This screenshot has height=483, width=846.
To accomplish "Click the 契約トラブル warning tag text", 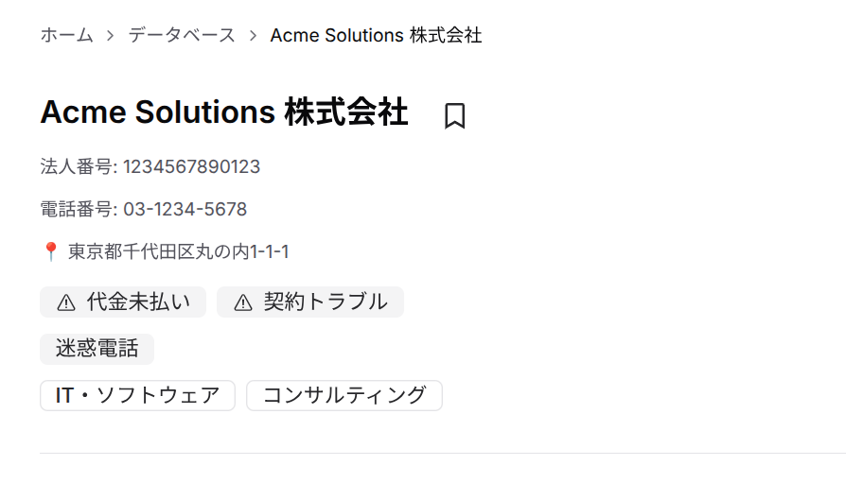I will click(326, 302).
